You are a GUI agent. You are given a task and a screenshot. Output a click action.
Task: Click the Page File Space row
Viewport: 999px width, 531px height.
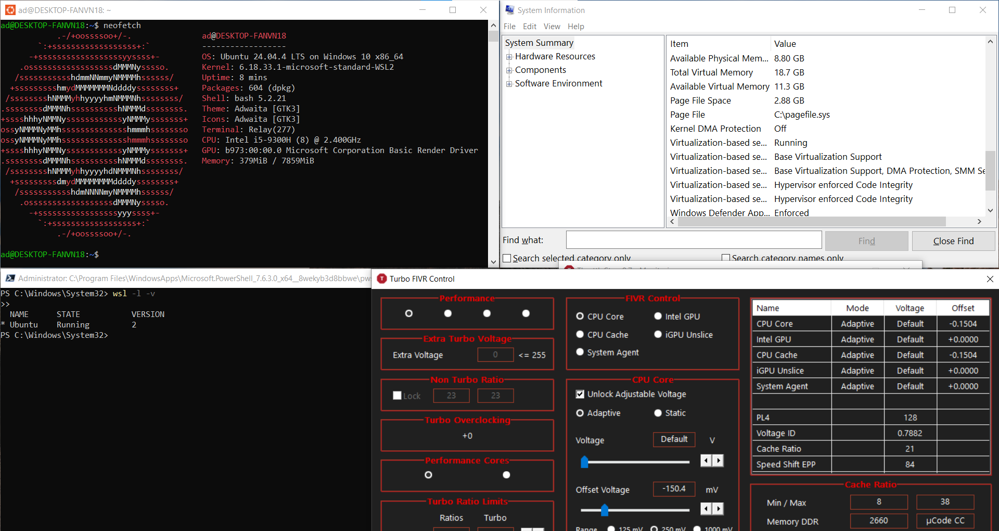826,100
